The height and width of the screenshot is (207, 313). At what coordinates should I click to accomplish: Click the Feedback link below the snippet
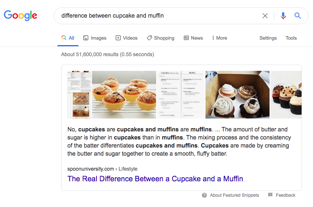coord(285,195)
